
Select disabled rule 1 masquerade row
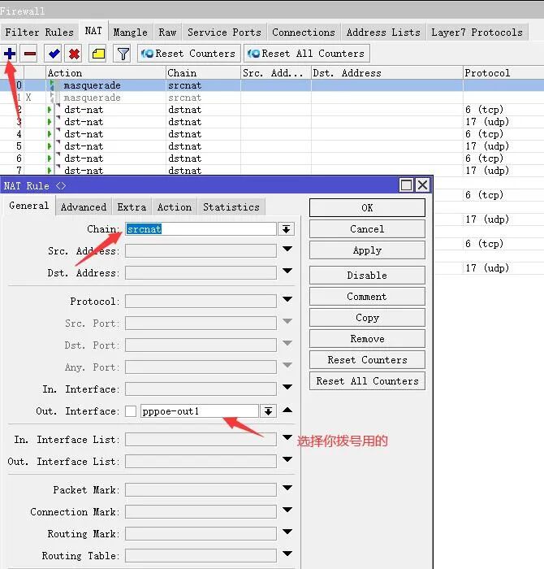point(272,98)
